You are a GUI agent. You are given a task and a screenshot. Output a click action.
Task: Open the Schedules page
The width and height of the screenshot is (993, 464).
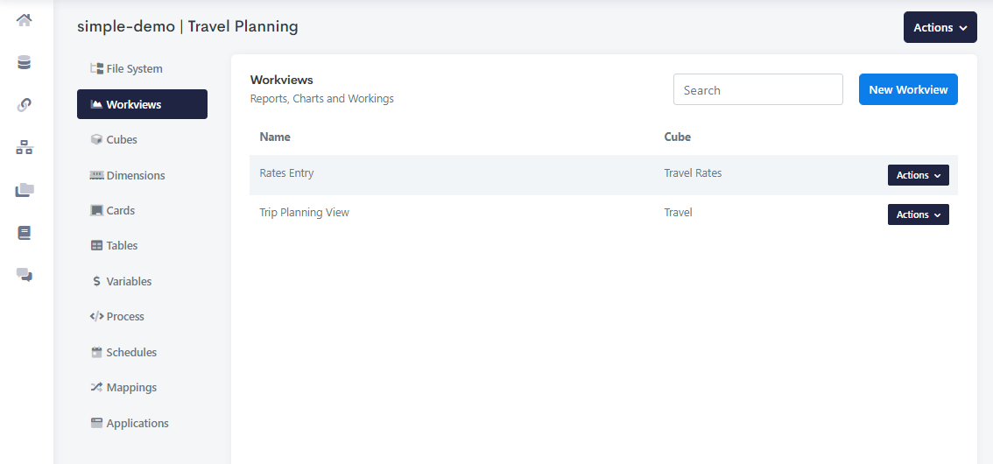(x=131, y=353)
